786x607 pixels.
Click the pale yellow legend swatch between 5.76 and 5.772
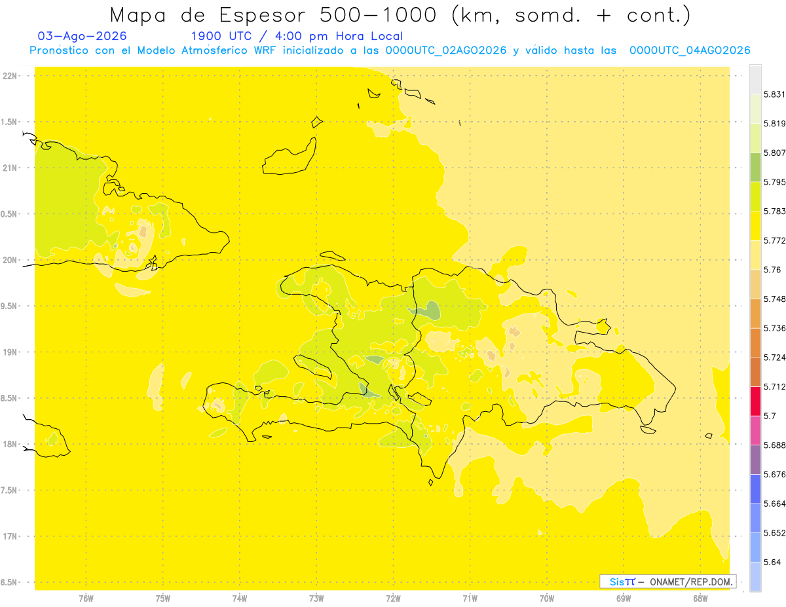click(755, 255)
